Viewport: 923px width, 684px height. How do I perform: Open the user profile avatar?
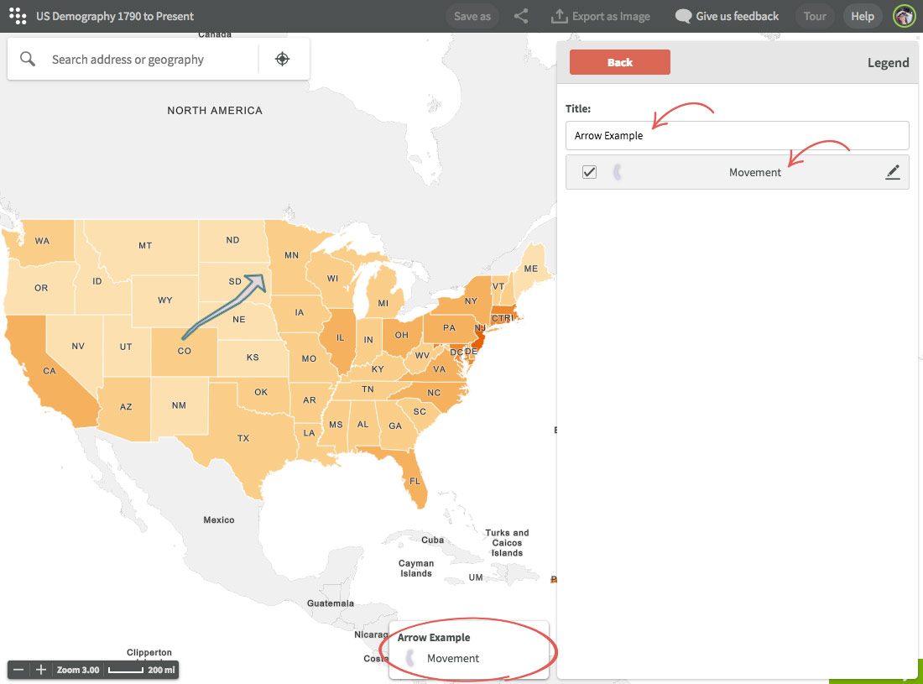[x=905, y=16]
